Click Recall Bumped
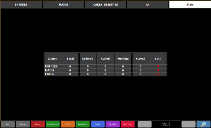Image resolution: width=211 pixels, height=128 pixels. coord(53,124)
